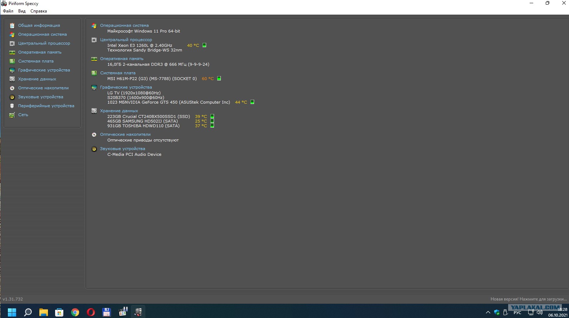569x318 pixels.
Task: Open Оперативная память in the sidebar
Action: point(40,52)
